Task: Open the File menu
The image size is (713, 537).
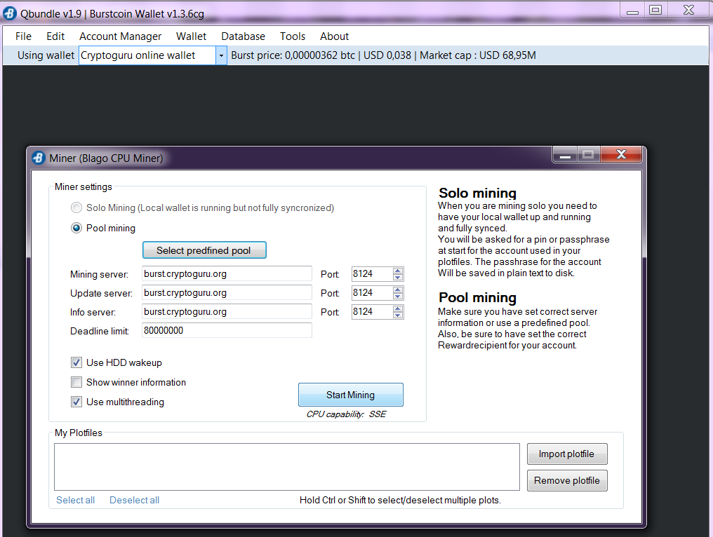Action: (23, 36)
